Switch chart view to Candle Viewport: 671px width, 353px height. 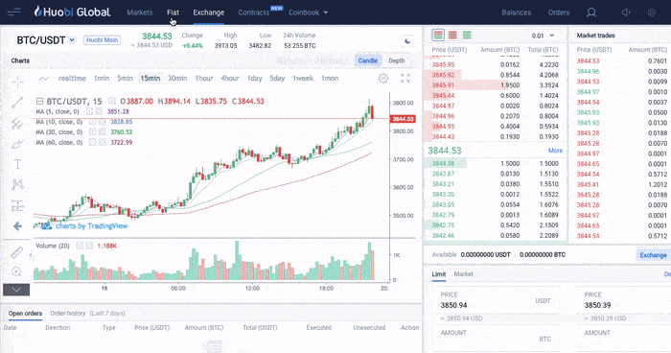367,60
